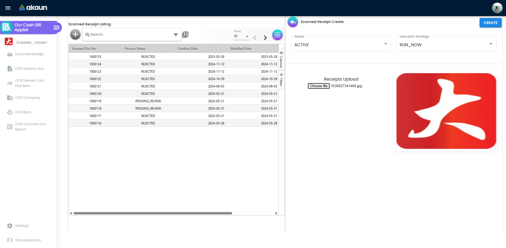The width and height of the screenshot is (506, 248).
Task: Open Personalization in the sidebar
Action: click(x=28, y=240)
